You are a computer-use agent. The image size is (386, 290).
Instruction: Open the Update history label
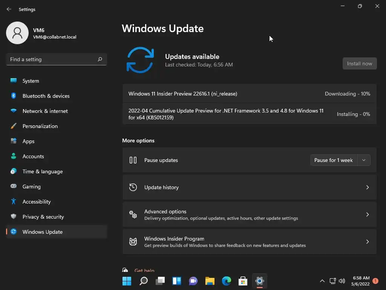(x=161, y=187)
